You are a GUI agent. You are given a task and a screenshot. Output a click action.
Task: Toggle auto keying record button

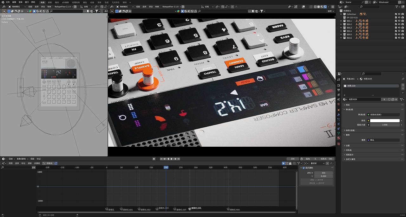pyautogui.click(x=154, y=159)
